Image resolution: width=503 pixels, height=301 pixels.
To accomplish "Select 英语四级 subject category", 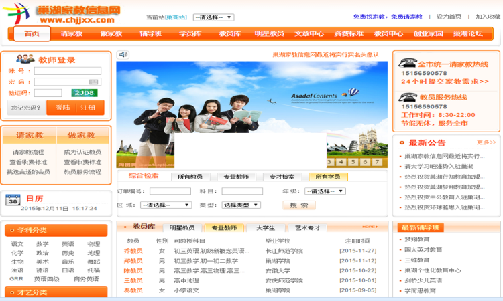I will [x=47, y=279].
